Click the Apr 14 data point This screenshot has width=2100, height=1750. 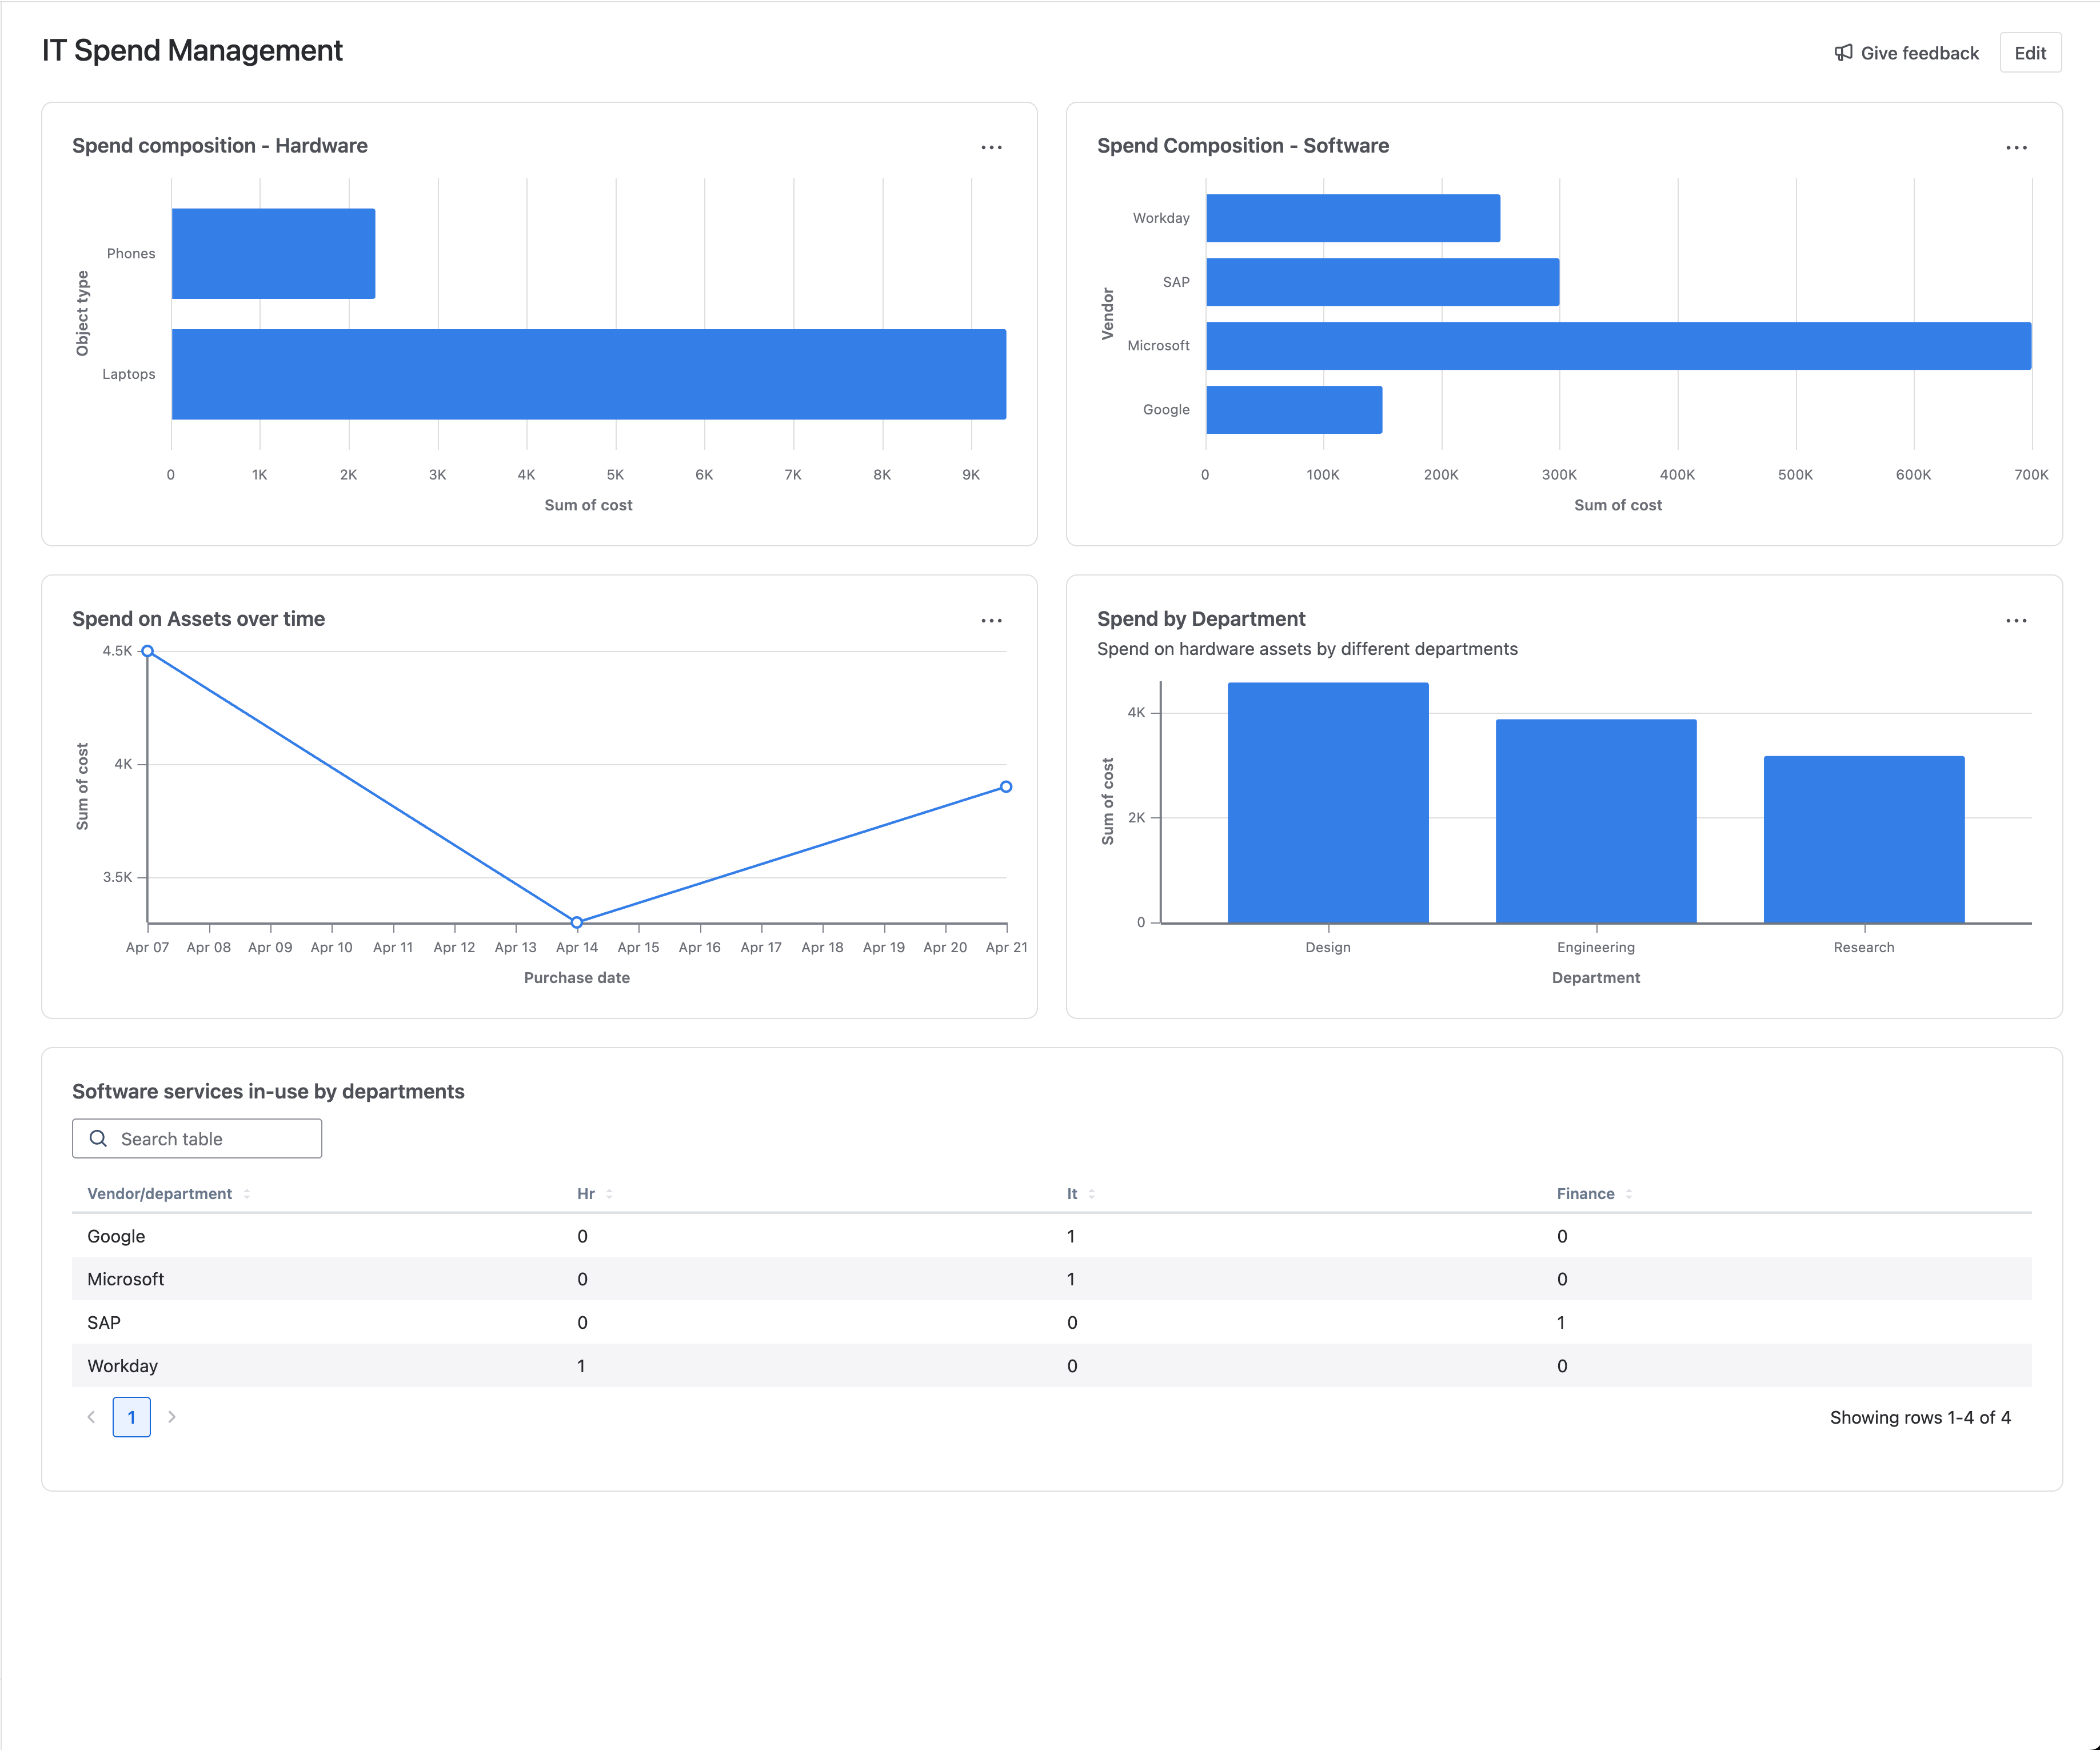(577, 921)
